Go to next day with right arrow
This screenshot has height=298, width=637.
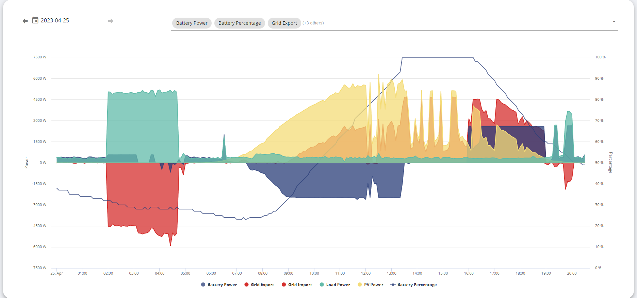coord(111,21)
